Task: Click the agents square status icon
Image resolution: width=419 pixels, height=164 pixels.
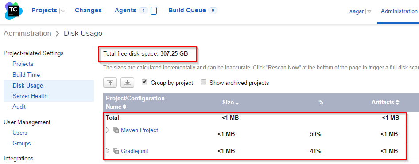Action: point(154,11)
